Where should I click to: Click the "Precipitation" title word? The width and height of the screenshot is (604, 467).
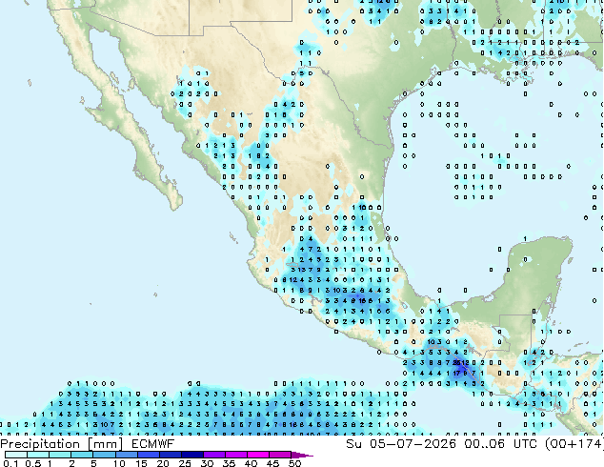pyautogui.click(x=40, y=444)
